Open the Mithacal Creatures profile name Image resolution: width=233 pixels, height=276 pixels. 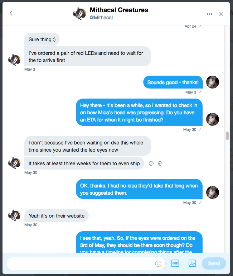pyautogui.click(x=119, y=10)
